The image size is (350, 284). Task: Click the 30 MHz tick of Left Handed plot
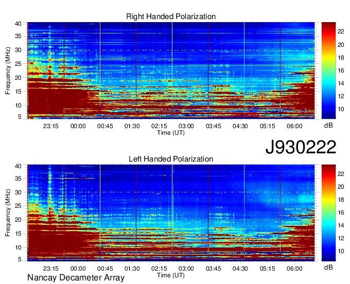tap(18, 192)
